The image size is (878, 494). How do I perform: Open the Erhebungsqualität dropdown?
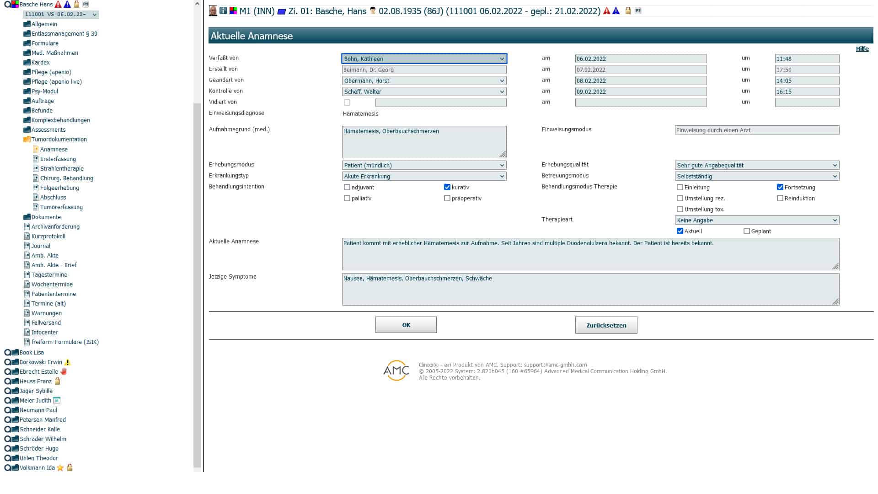pyautogui.click(x=757, y=165)
